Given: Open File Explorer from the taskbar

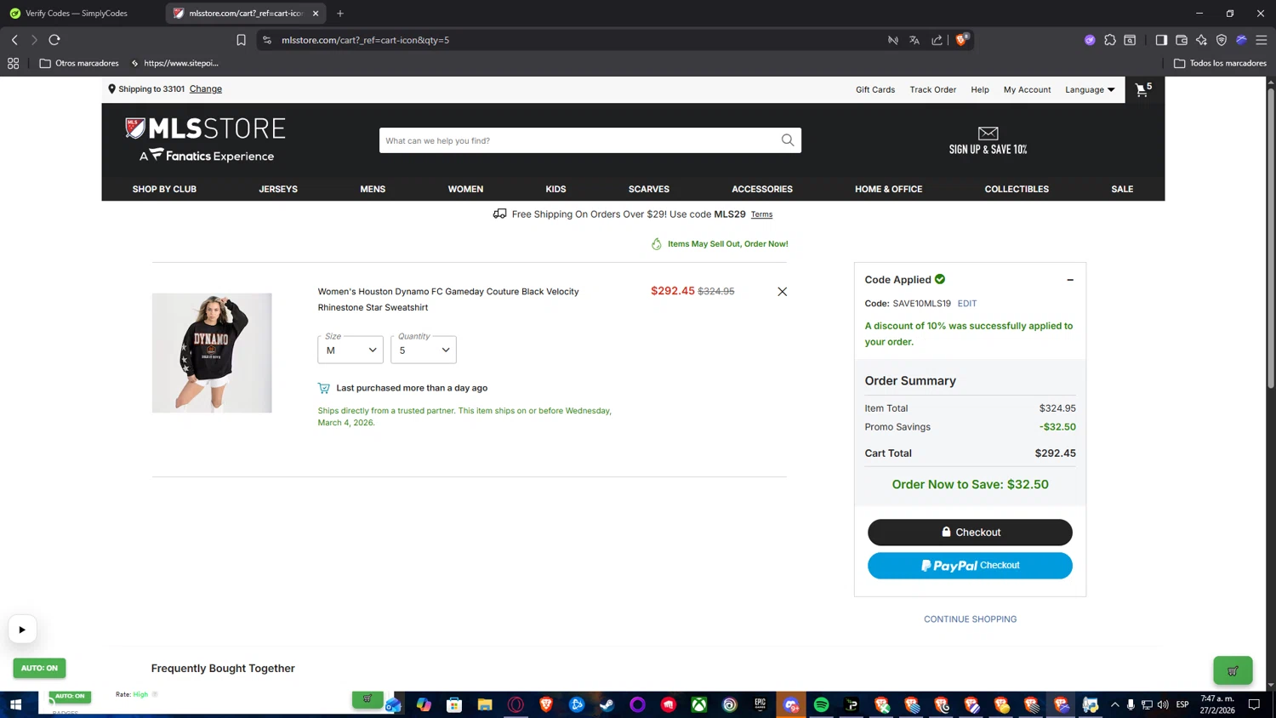Looking at the screenshot, I should click(485, 704).
